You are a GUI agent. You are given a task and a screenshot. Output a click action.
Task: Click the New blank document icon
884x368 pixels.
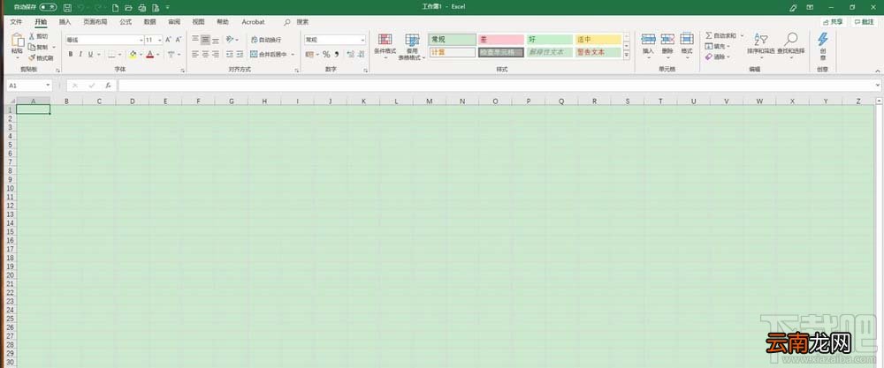pyautogui.click(x=116, y=8)
